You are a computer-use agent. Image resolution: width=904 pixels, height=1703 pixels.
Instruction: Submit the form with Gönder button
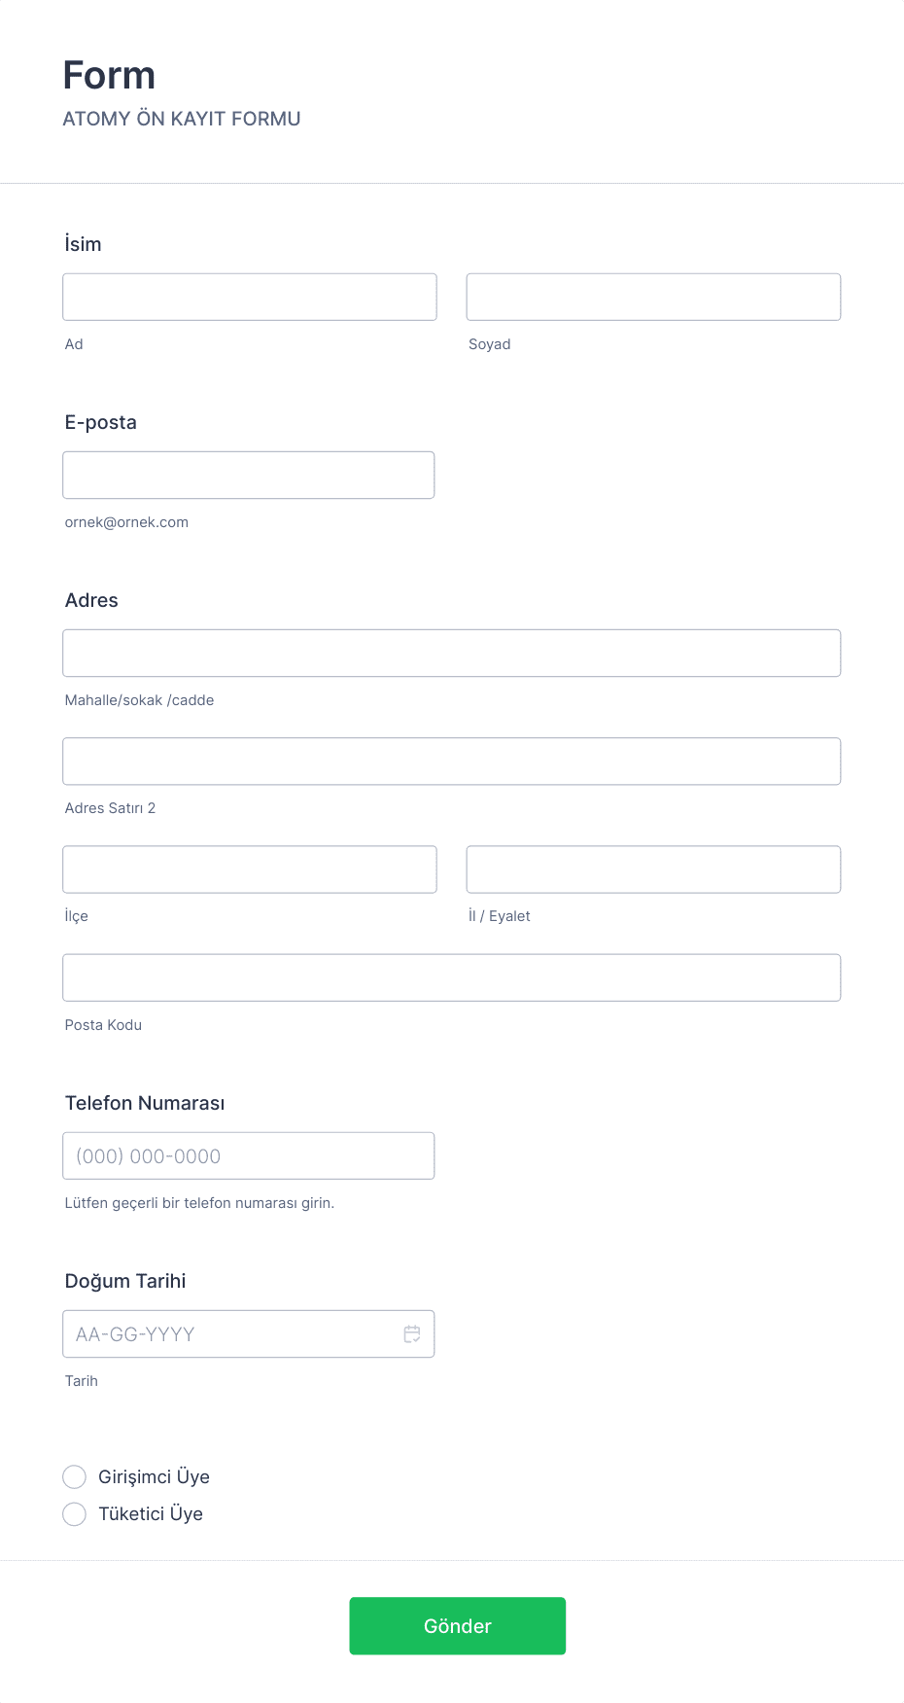pyautogui.click(x=458, y=1626)
